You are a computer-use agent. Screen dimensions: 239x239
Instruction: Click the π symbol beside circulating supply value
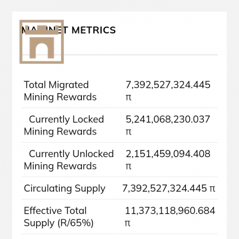click(x=213, y=189)
